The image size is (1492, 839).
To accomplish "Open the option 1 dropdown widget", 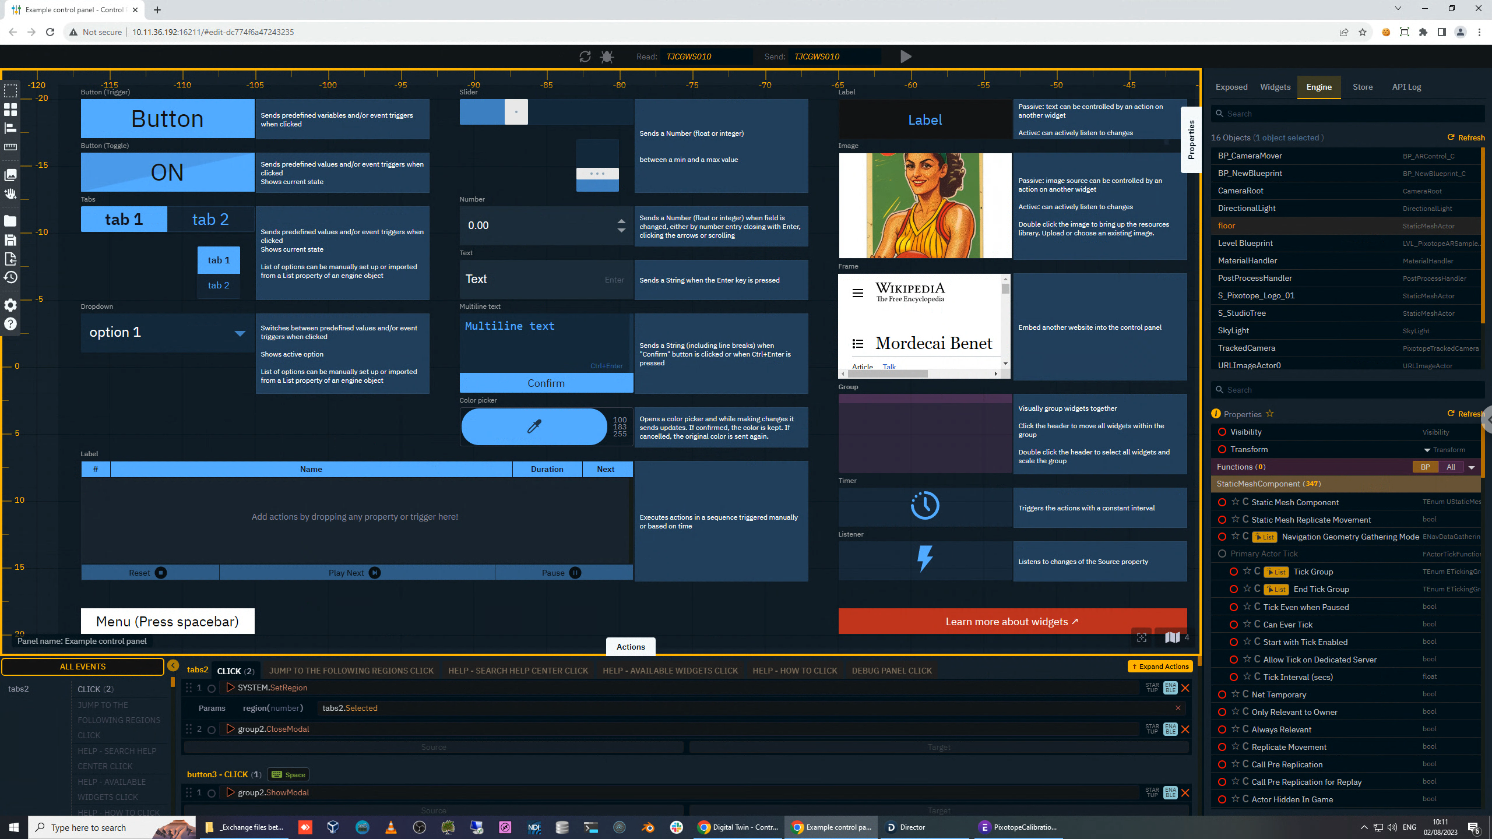I will coord(167,332).
